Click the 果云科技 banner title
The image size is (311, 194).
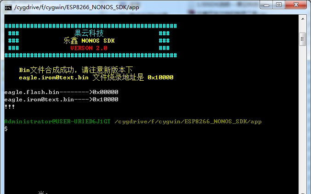89,33
